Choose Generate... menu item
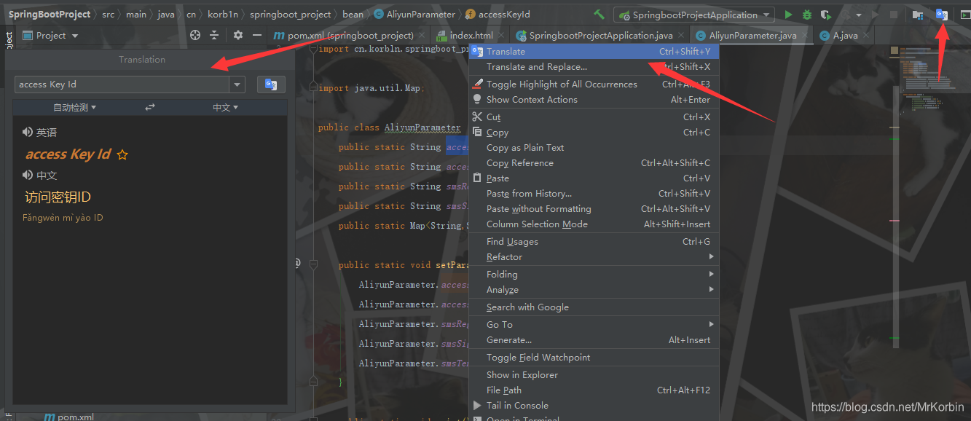 (594, 339)
